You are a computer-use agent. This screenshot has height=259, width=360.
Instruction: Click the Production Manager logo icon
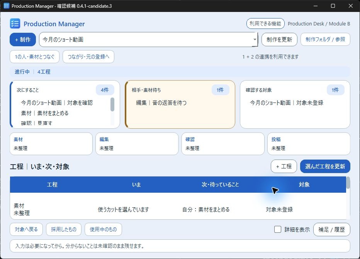coord(15,24)
